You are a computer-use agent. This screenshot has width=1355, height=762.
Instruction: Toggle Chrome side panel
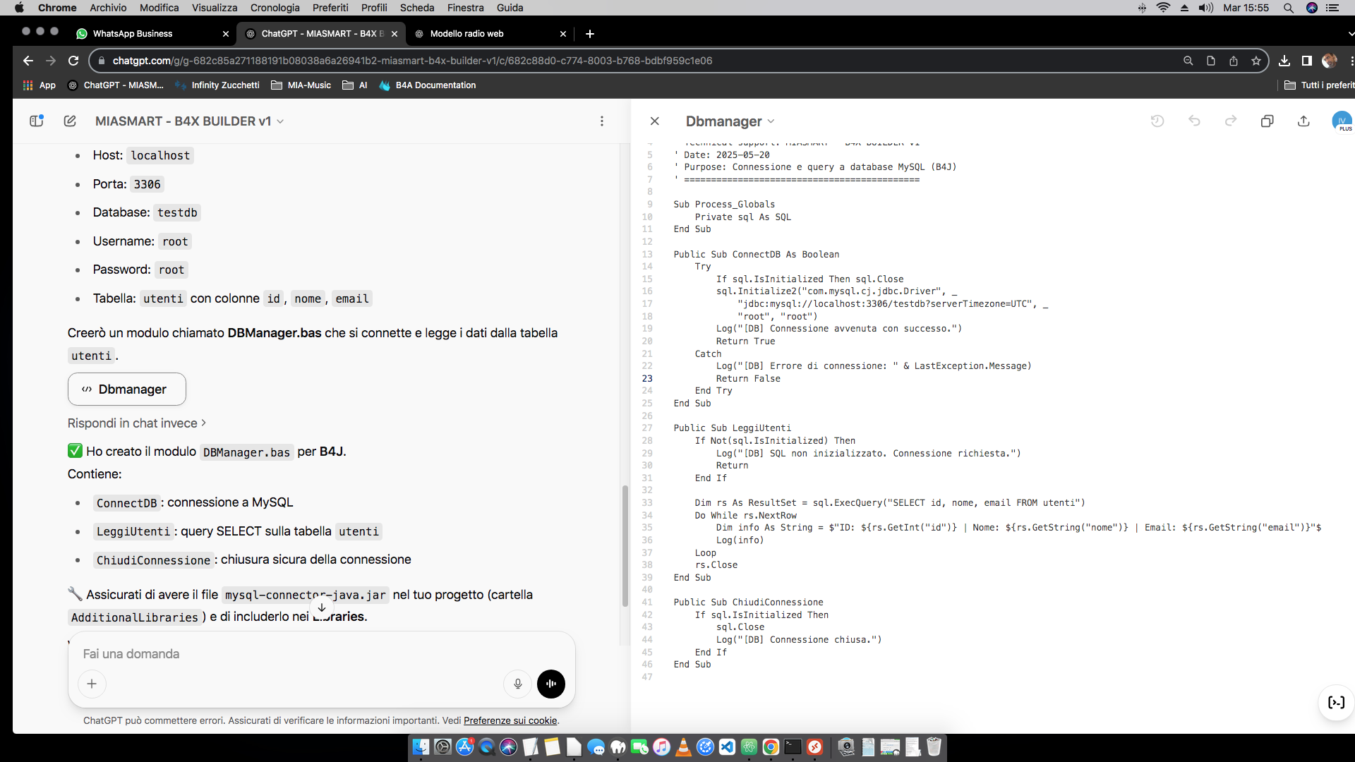[x=1307, y=61]
